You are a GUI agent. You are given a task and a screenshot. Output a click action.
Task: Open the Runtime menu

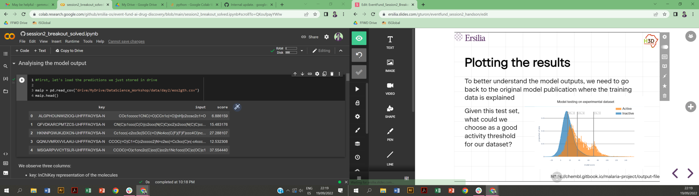coord(72,41)
